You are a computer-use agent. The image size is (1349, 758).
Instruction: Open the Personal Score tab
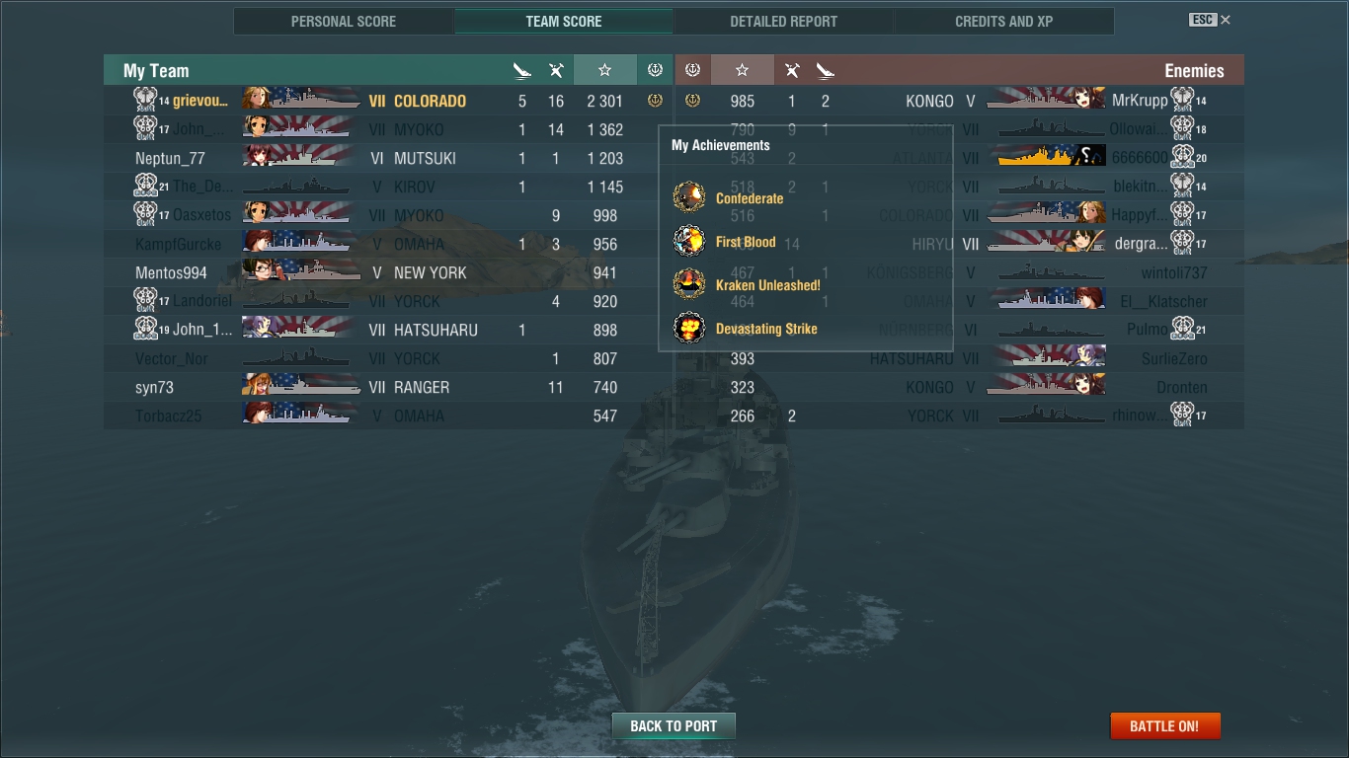point(344,21)
